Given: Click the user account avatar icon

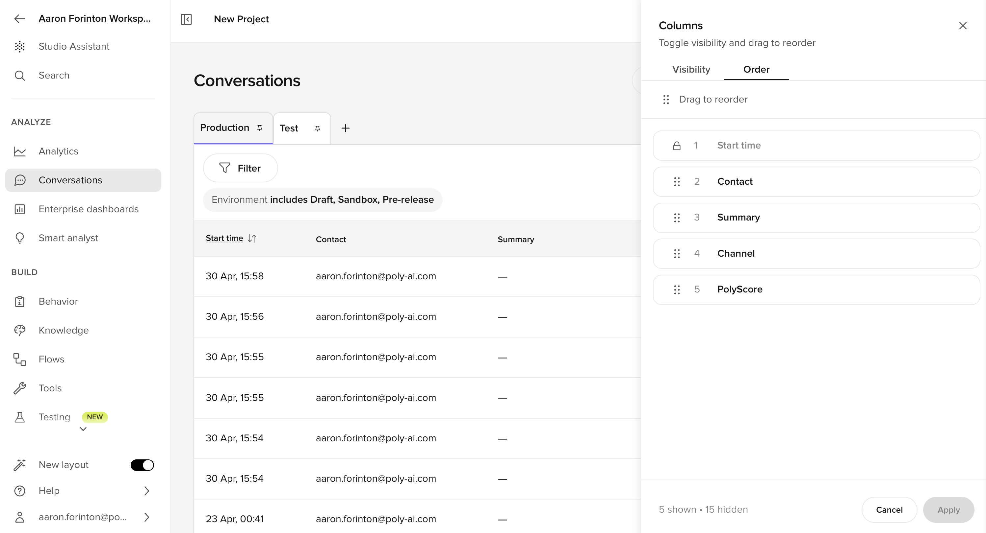Looking at the screenshot, I should [19, 517].
